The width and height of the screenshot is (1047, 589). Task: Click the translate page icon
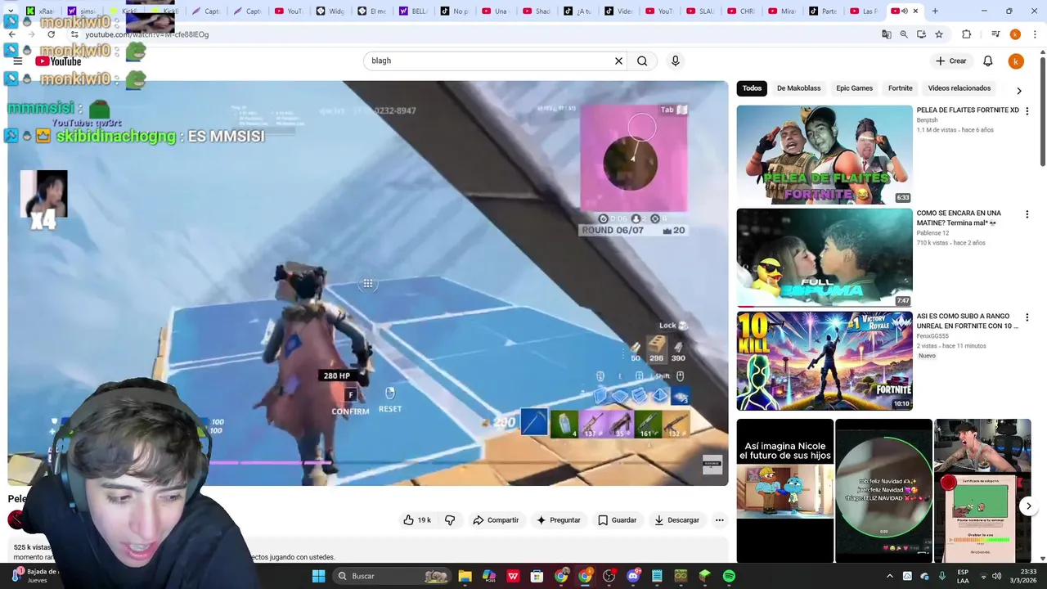886,34
